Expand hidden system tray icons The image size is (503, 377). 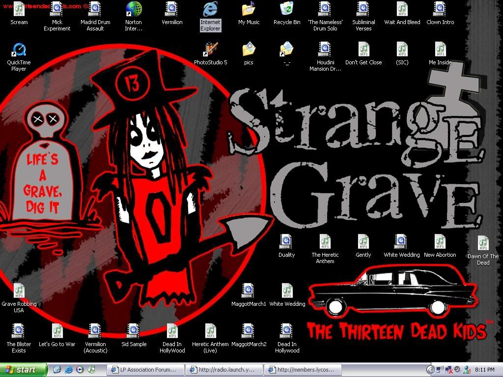[x=430, y=370]
